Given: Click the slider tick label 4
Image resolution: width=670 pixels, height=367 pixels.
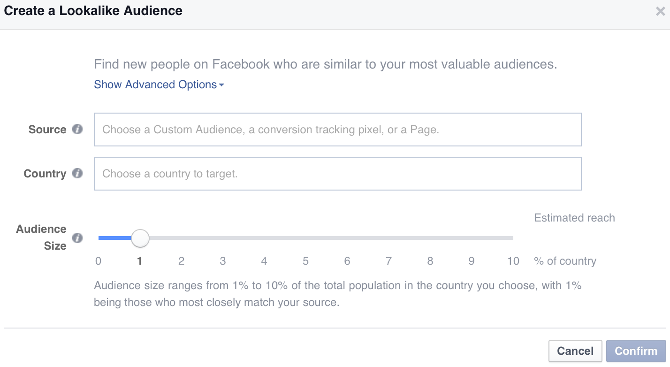Looking at the screenshot, I should point(264,261).
